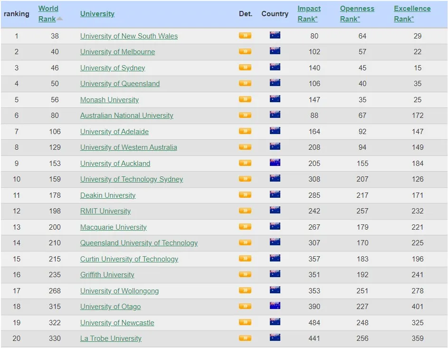
Task: Open details icon for La Trobe University
Action: [245, 338]
